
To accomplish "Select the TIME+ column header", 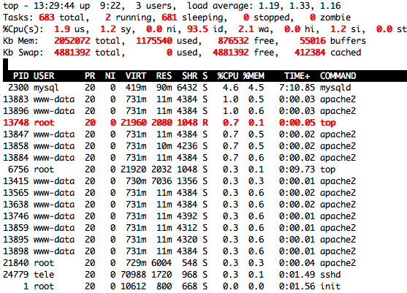I will [297, 76].
